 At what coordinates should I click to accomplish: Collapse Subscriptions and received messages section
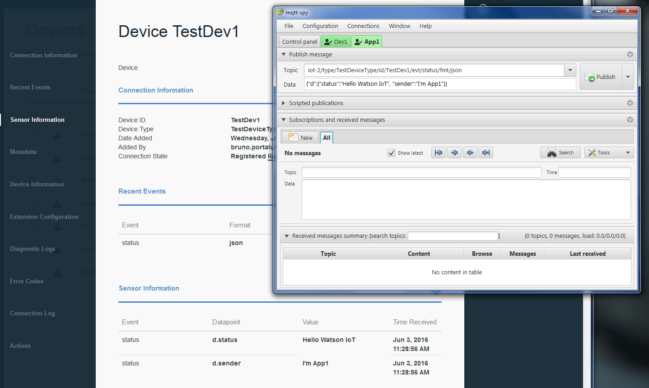[x=284, y=120]
